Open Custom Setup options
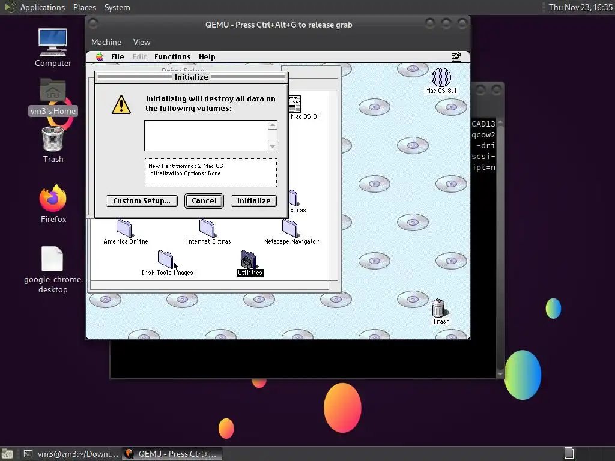The image size is (615, 461). pos(142,201)
